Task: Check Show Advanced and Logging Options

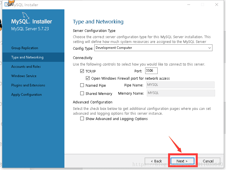Action: (x=82, y=119)
